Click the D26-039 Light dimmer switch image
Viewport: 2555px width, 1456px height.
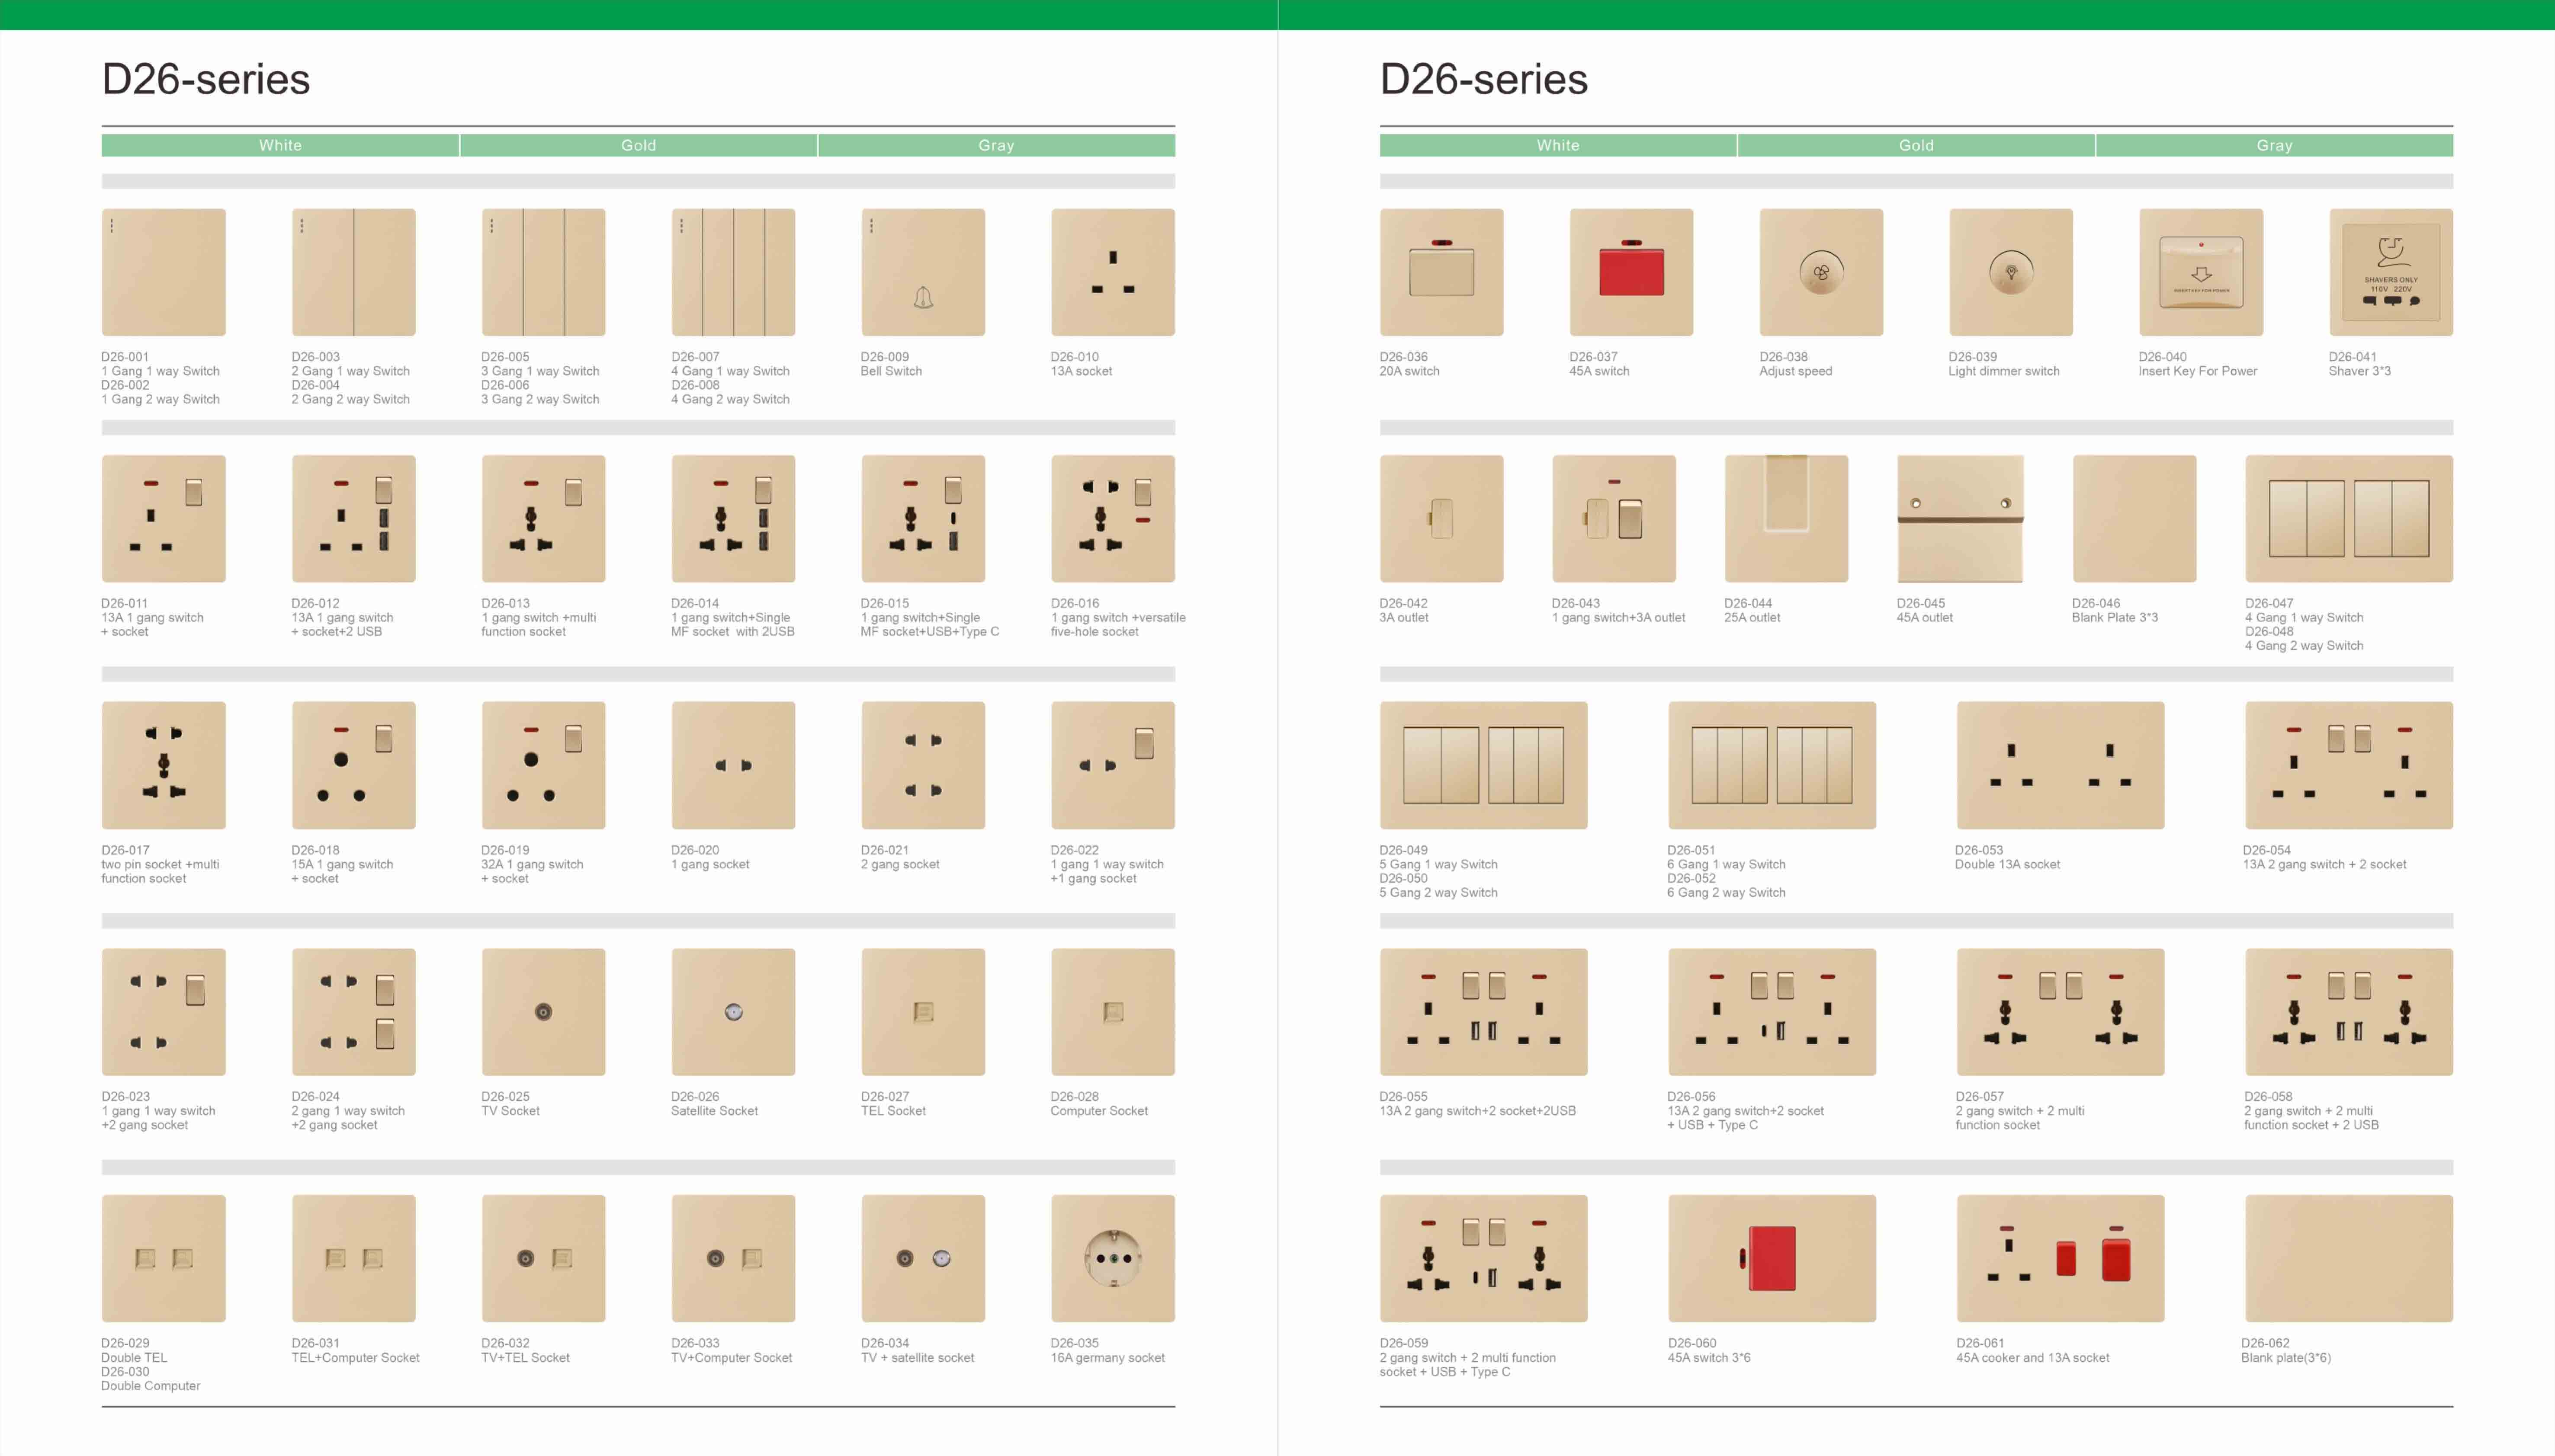[x=2011, y=272]
